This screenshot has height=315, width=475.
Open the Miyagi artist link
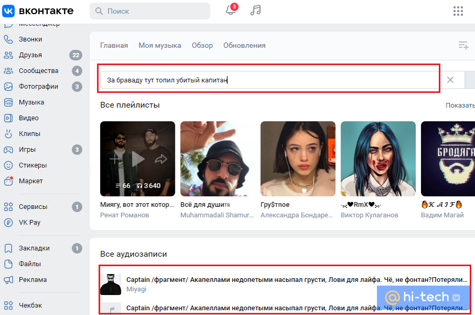point(136,289)
